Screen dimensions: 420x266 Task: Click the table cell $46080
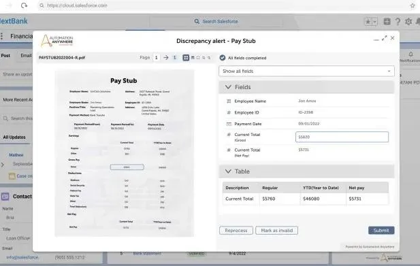(311, 199)
